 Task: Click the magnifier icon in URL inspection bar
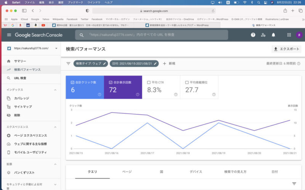click(x=82, y=35)
